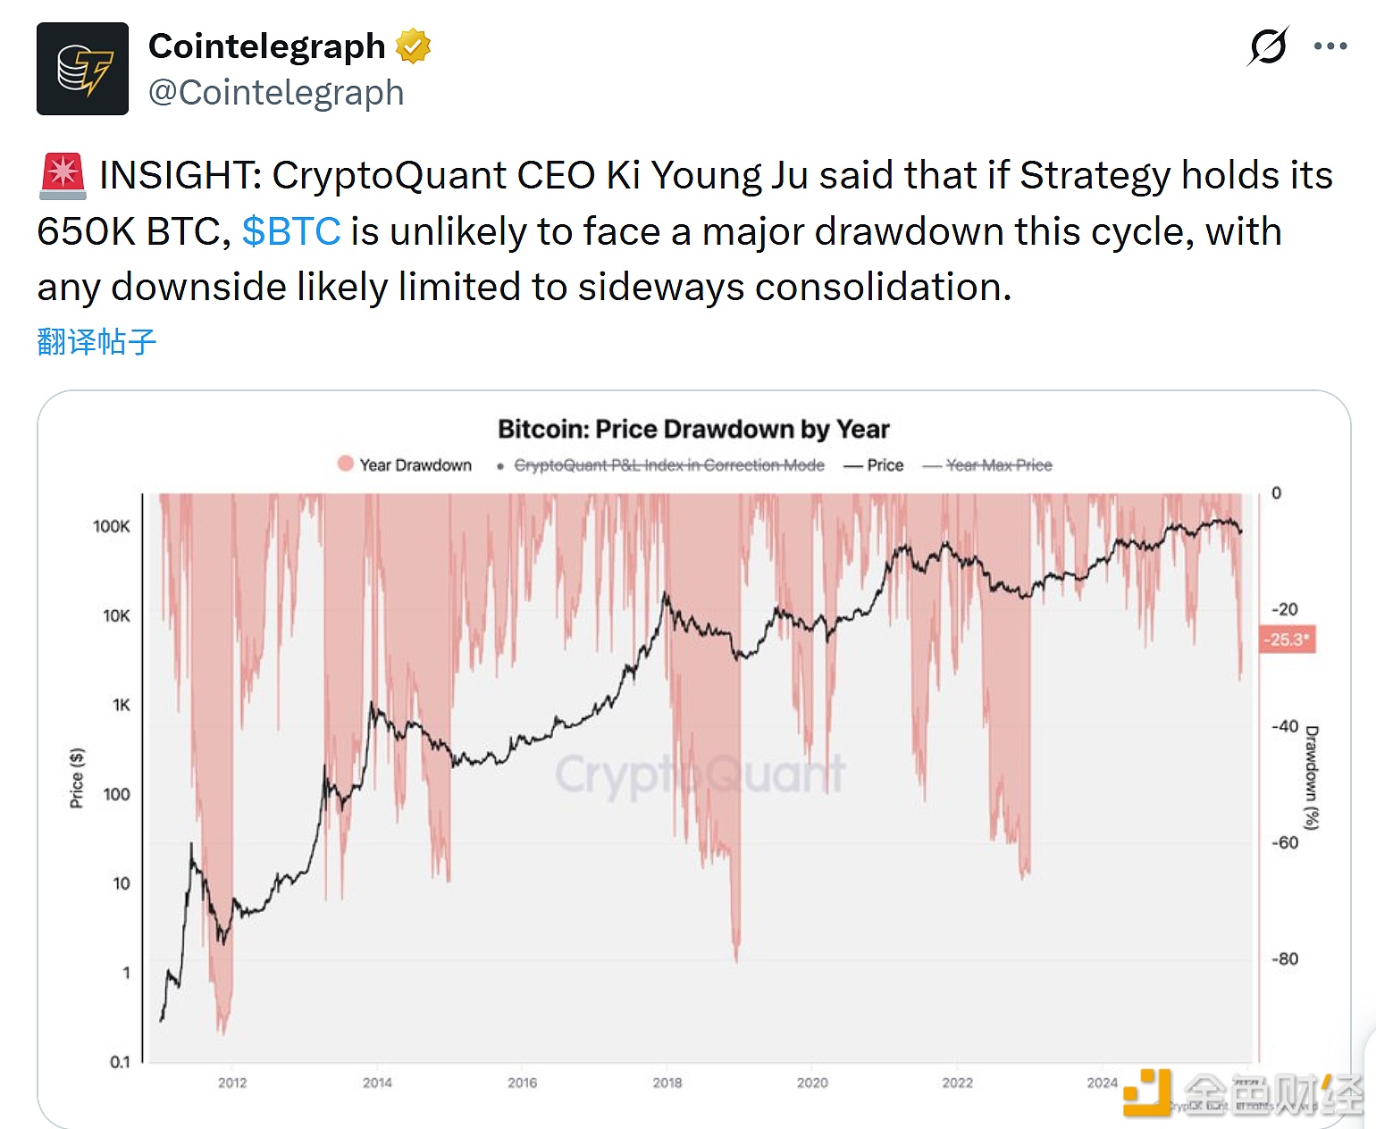This screenshot has height=1129, width=1376.
Task: Click the CryptoQuant watermark on the chart
Action: pyautogui.click(x=699, y=774)
